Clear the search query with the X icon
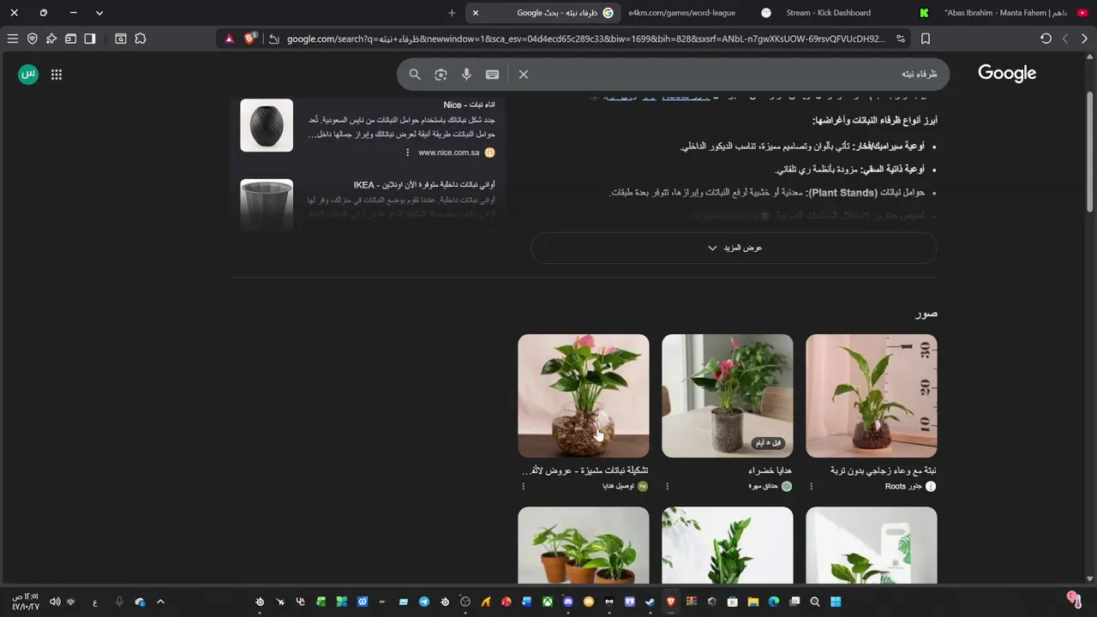1097x617 pixels. click(x=524, y=75)
